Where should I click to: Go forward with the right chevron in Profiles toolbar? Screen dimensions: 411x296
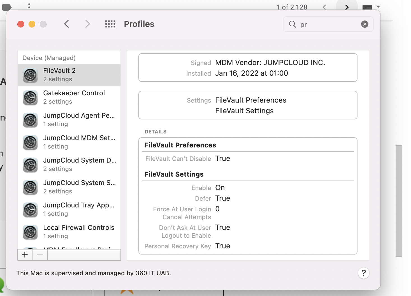tap(88, 24)
